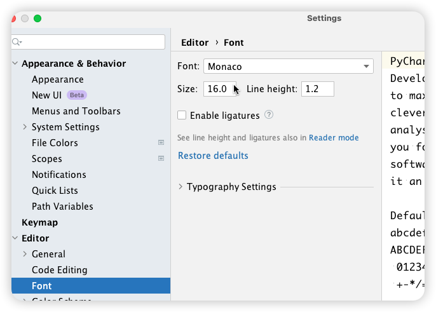This screenshot has height=312, width=436.
Task: Click the ligatures help question mark icon
Action: click(x=269, y=114)
